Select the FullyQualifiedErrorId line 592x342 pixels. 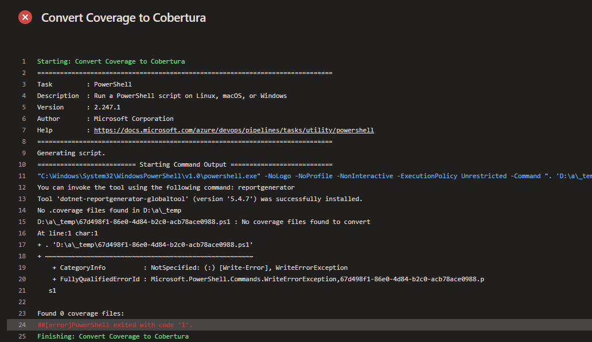pos(268,279)
